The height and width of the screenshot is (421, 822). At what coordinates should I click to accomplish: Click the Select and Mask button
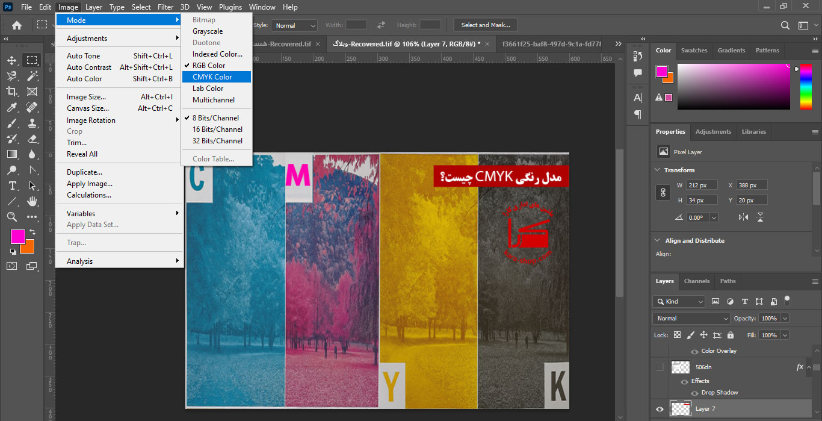(485, 25)
